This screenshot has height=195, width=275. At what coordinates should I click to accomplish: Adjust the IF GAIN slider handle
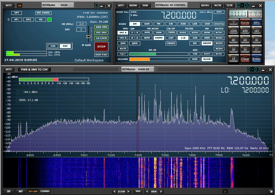[x=89, y=36]
